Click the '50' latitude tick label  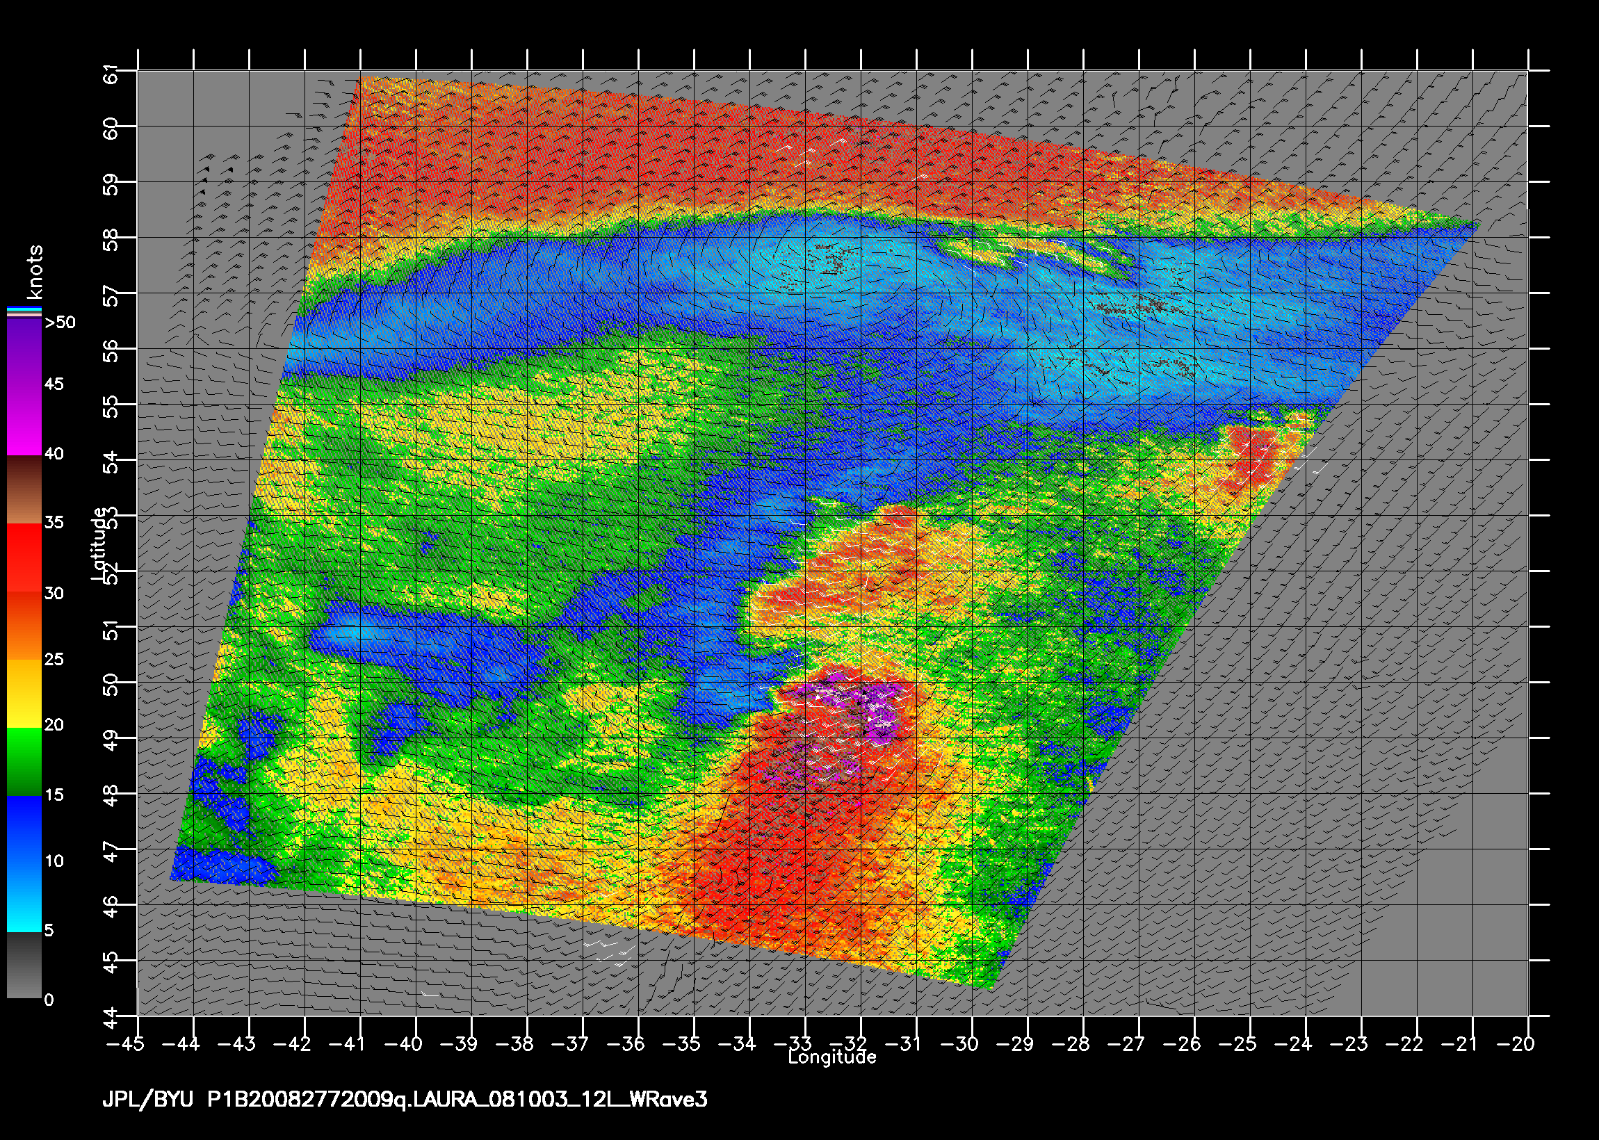click(x=111, y=685)
